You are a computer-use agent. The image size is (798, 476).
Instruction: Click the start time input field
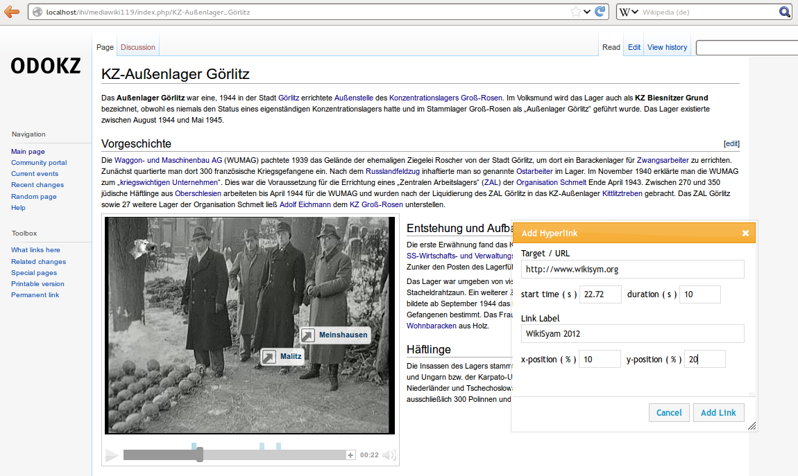pos(600,294)
